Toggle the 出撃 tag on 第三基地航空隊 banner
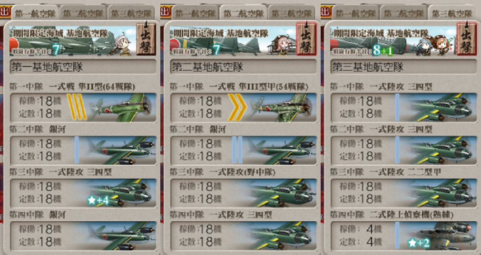This screenshot has width=481, height=255. [x=467, y=38]
